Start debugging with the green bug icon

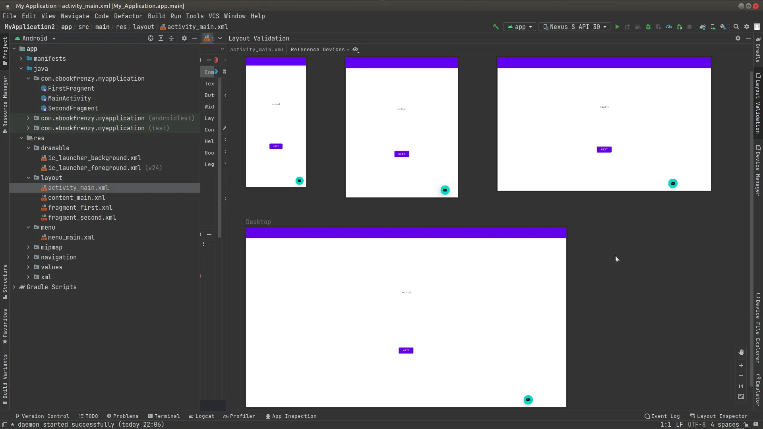click(x=648, y=27)
